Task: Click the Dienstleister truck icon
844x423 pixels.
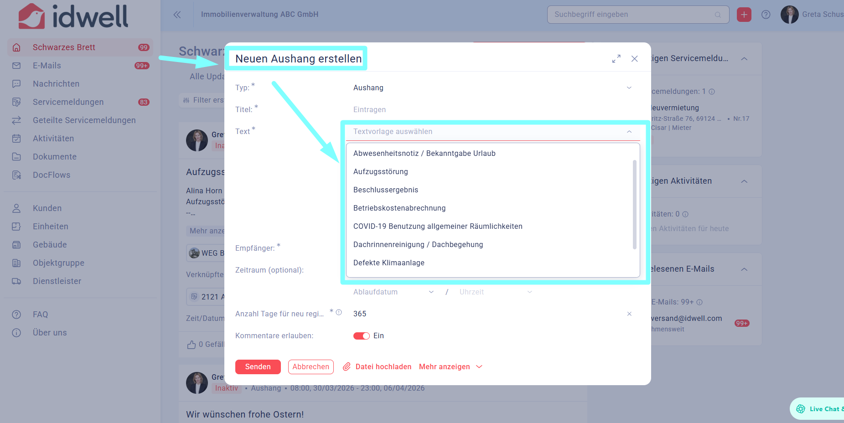Action: pos(16,281)
